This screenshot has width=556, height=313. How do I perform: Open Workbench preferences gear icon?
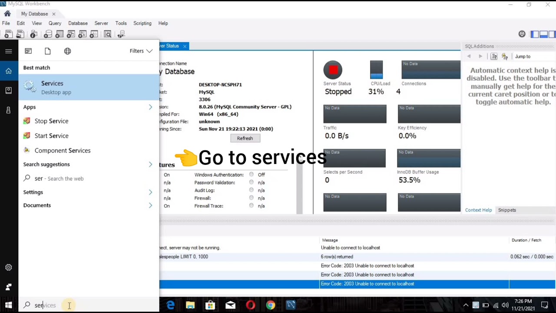pos(522,34)
